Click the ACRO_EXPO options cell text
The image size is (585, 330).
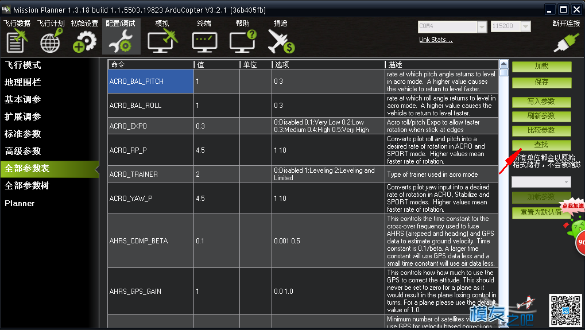[321, 126]
